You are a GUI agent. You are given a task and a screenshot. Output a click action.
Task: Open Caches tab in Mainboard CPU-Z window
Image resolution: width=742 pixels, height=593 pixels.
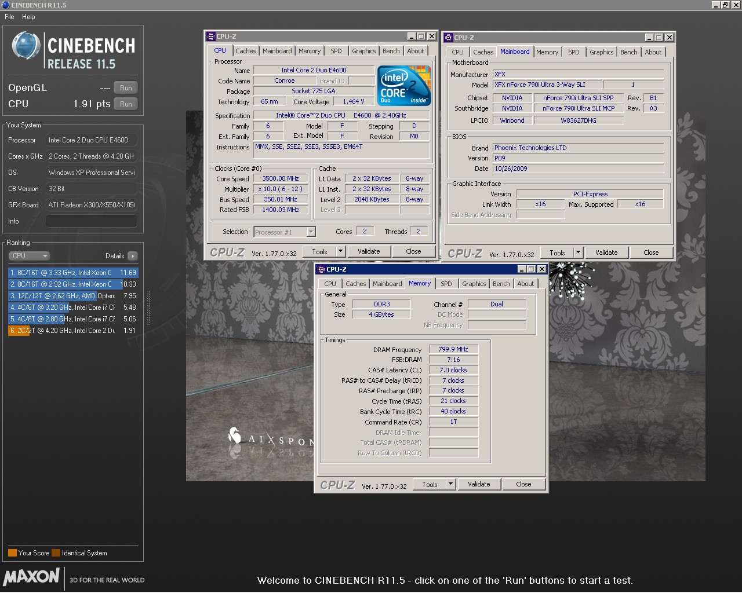click(483, 52)
